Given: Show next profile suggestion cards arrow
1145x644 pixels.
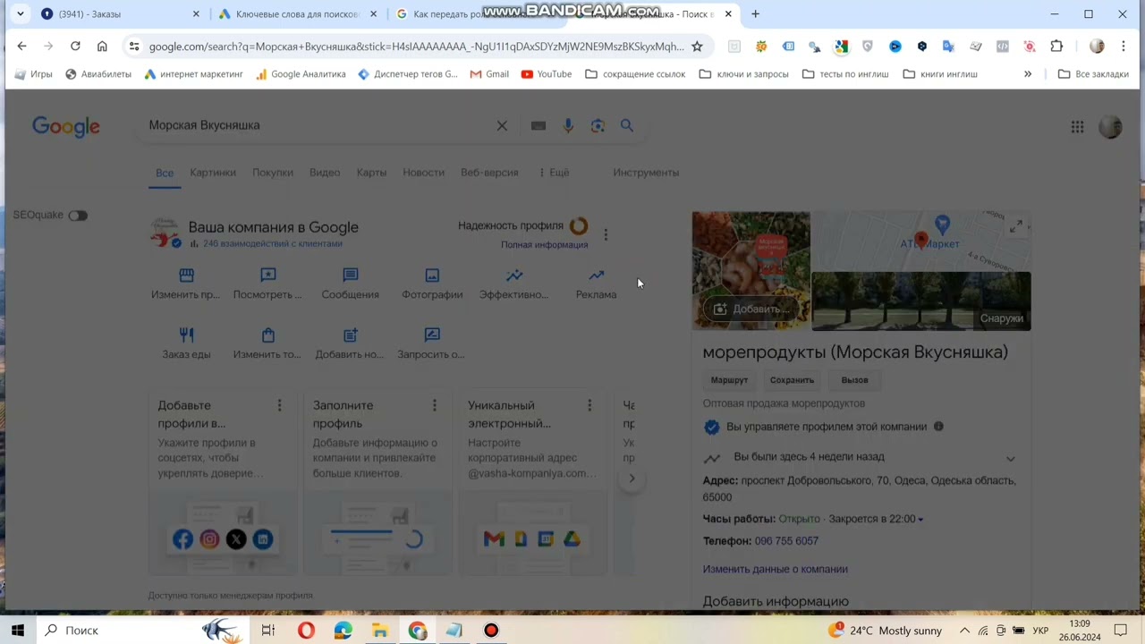Looking at the screenshot, I should pyautogui.click(x=632, y=479).
